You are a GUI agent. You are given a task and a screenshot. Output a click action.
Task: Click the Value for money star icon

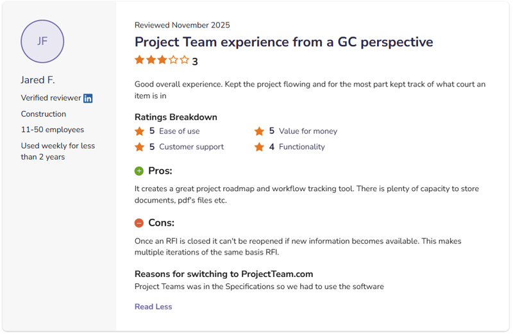[259, 131]
